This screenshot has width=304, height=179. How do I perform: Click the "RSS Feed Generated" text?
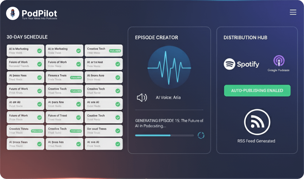point(256,141)
